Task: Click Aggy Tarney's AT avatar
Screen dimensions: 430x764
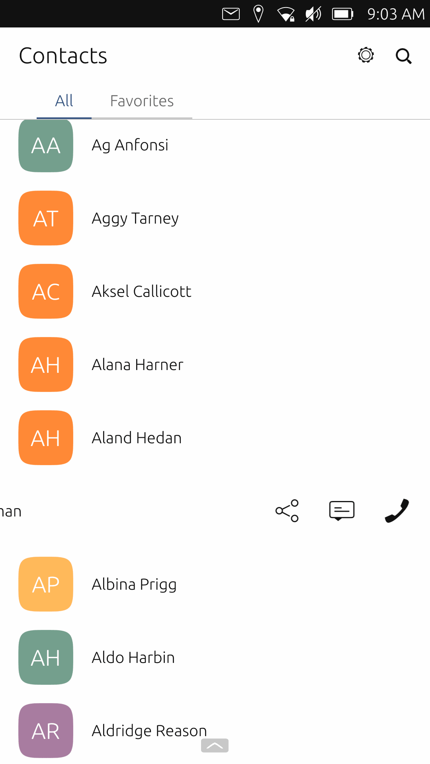Action: pyautogui.click(x=45, y=218)
